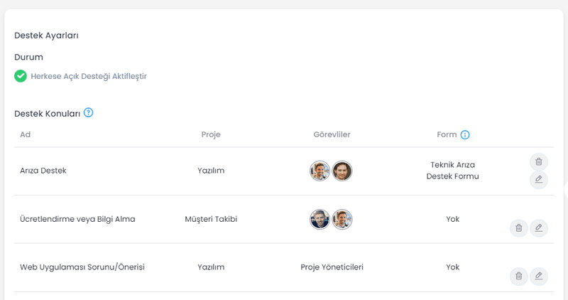
Task: Open the help icon beside Destek Konuları
Action: (88, 113)
